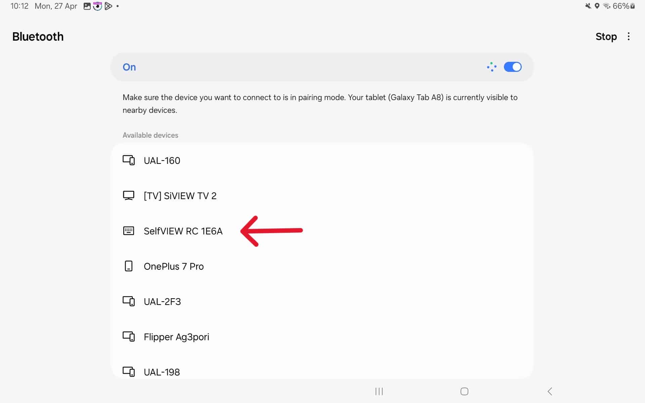Tap the Flipper Ag3pori device icon
Screen dimensions: 645x403
click(129, 337)
